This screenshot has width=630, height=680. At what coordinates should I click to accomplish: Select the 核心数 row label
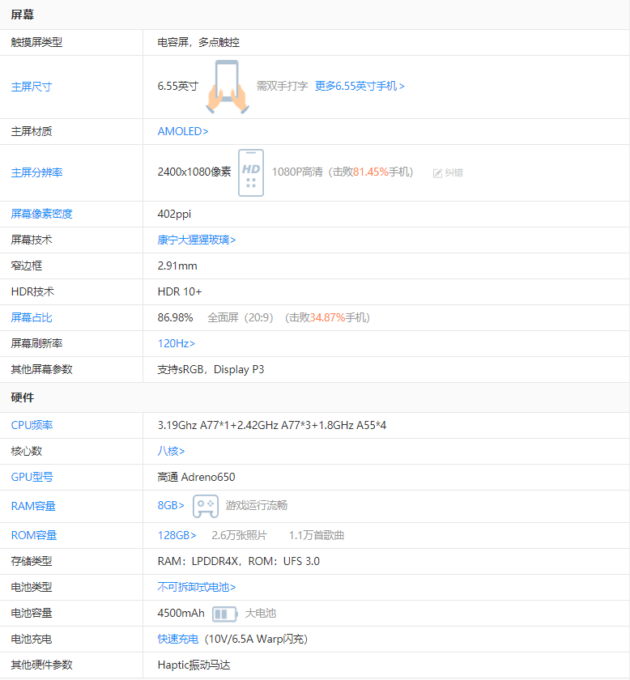coord(26,451)
